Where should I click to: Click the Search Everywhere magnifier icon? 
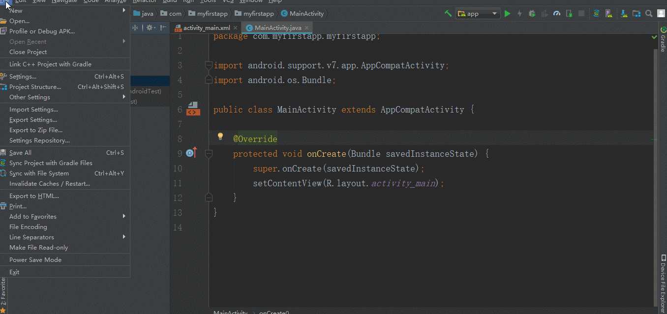tap(649, 14)
